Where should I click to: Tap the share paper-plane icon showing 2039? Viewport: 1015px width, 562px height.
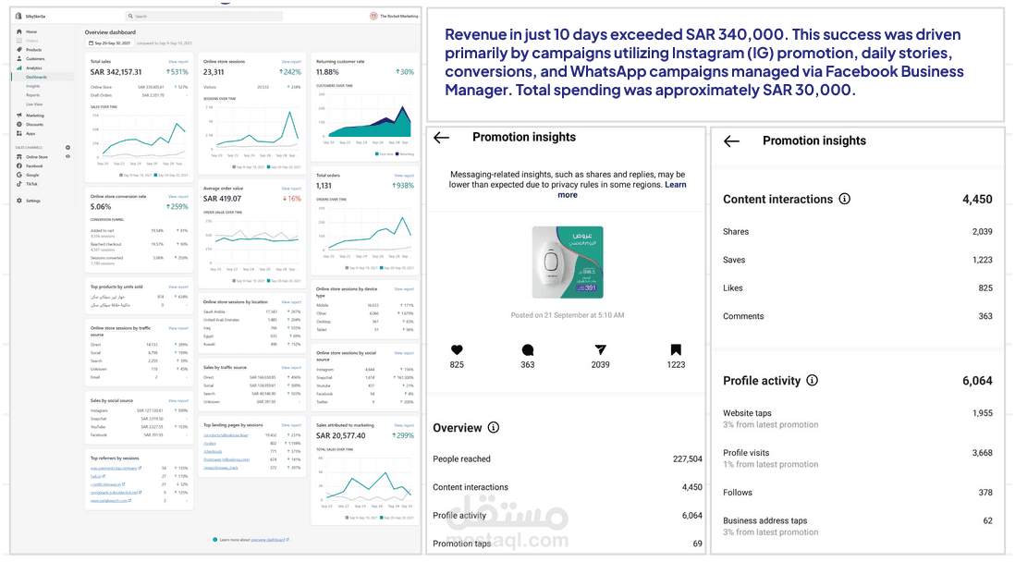600,349
